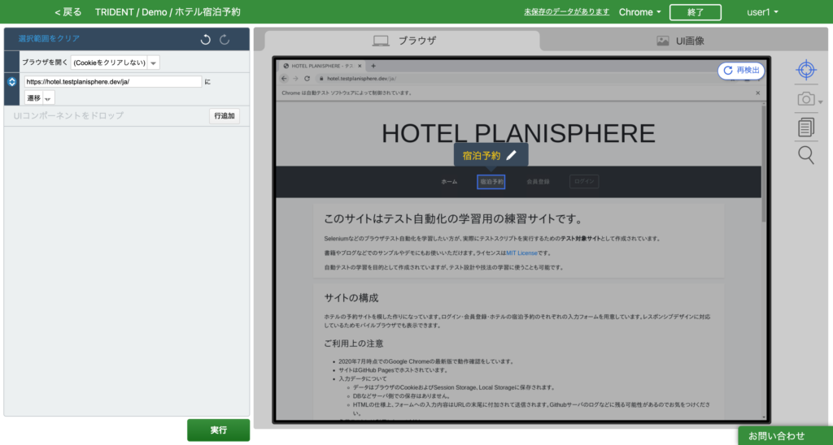
Task: Click the blue crosshair target icon
Action: click(806, 70)
